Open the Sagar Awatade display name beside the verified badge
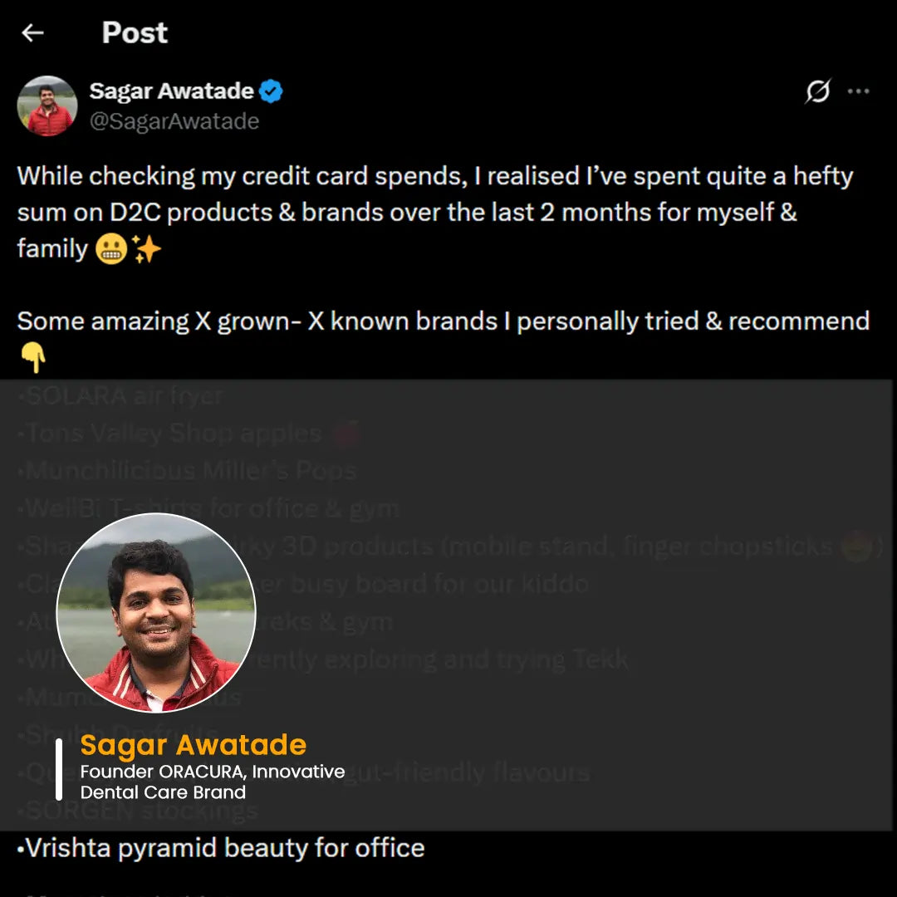The height and width of the screenshot is (897, 897). click(x=171, y=91)
